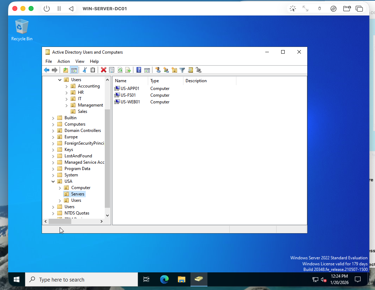Collapse the Users container tree node

pos(59,79)
